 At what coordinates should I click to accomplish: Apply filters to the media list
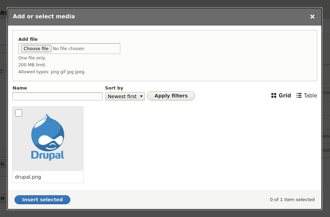tap(171, 96)
